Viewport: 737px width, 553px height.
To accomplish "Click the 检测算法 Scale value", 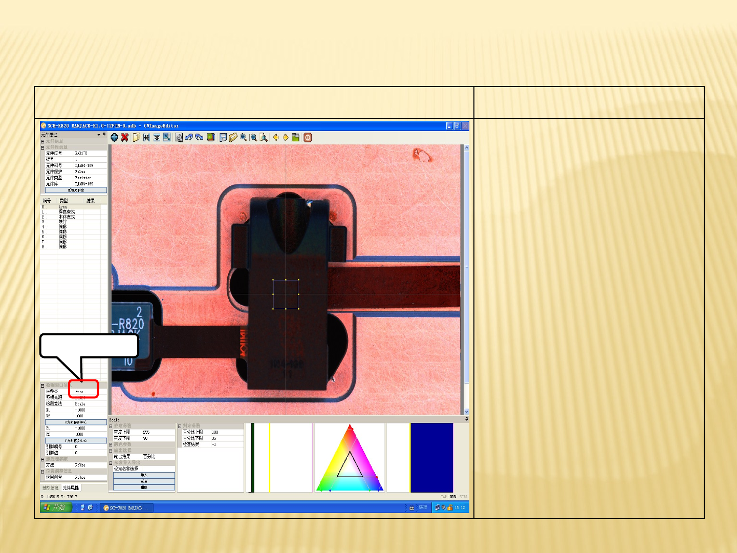I will (91, 404).
